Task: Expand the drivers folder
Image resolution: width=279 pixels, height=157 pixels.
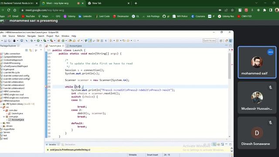Action: (1, 126)
